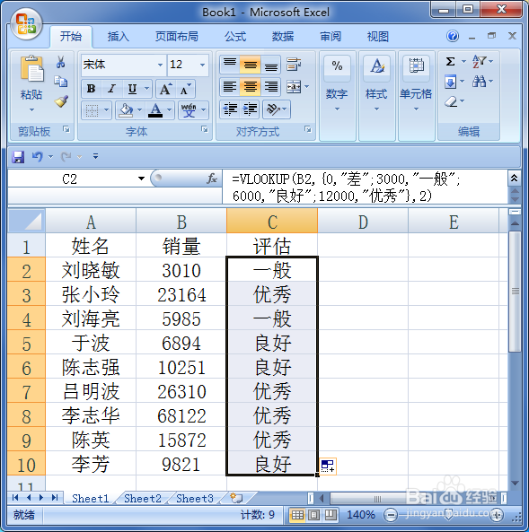
Task: Customize Quick Access Toolbar dropdown
Action: [96, 156]
